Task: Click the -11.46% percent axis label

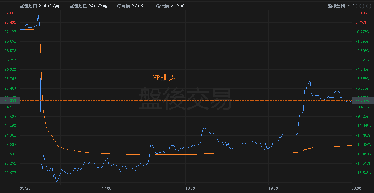Action: coord(362,135)
